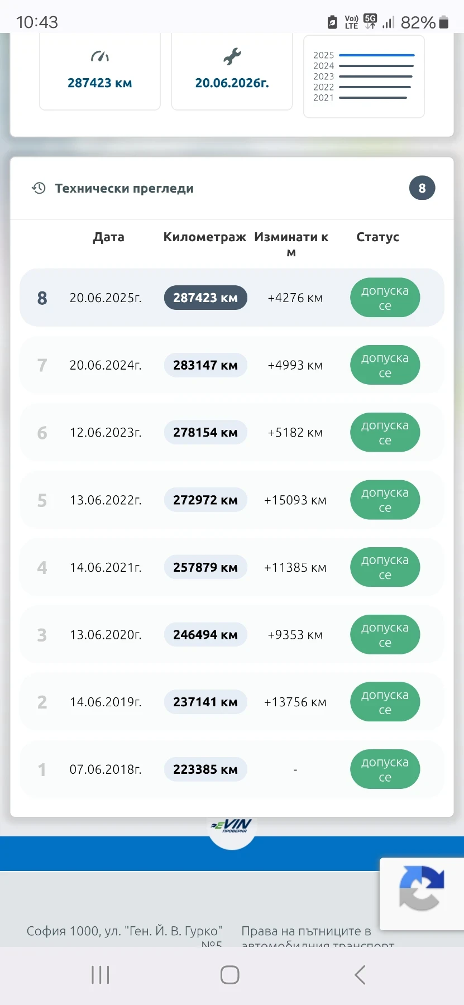Click the Километраж column header
This screenshot has width=464, height=1005.
point(204,237)
